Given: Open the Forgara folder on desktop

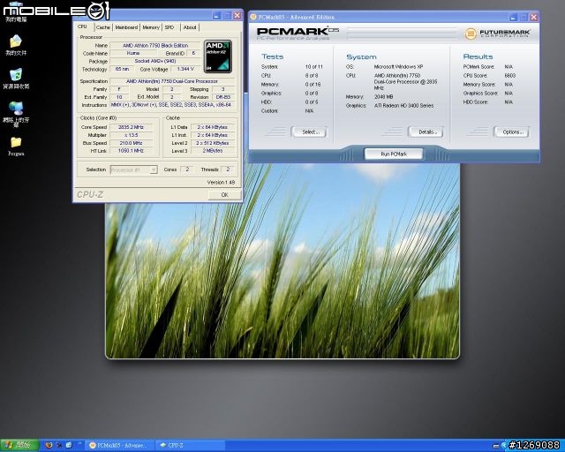Looking at the screenshot, I should (16, 146).
